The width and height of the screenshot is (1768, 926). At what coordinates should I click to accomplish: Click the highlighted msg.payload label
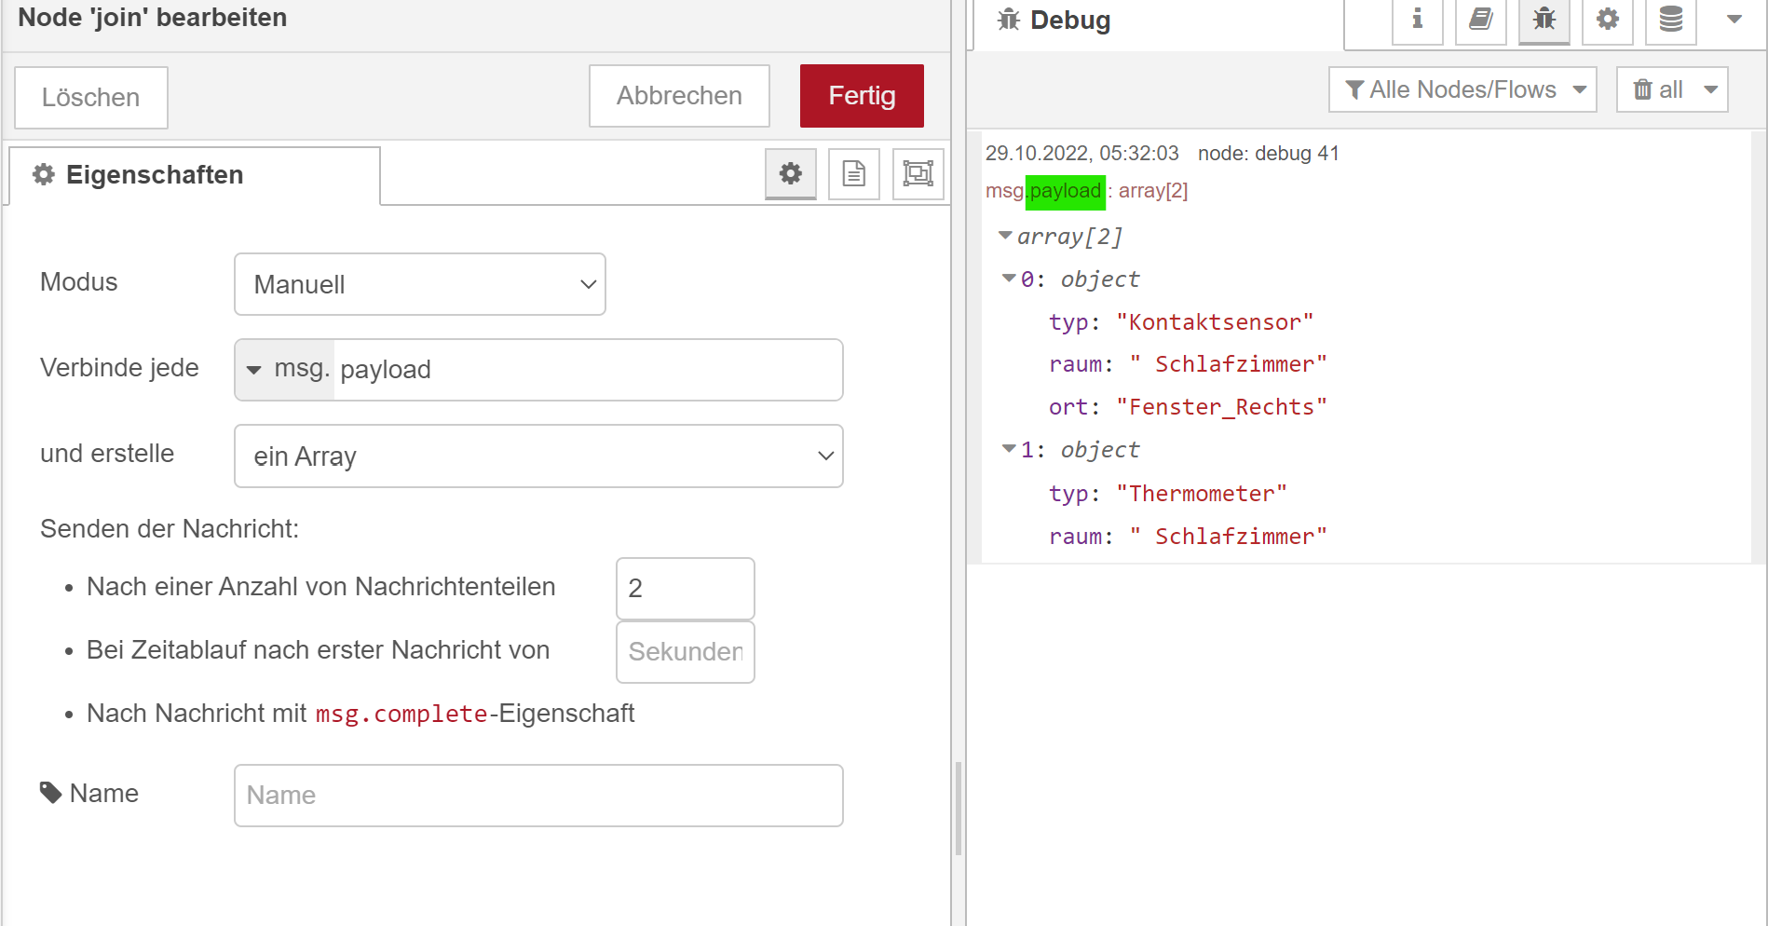(1066, 191)
